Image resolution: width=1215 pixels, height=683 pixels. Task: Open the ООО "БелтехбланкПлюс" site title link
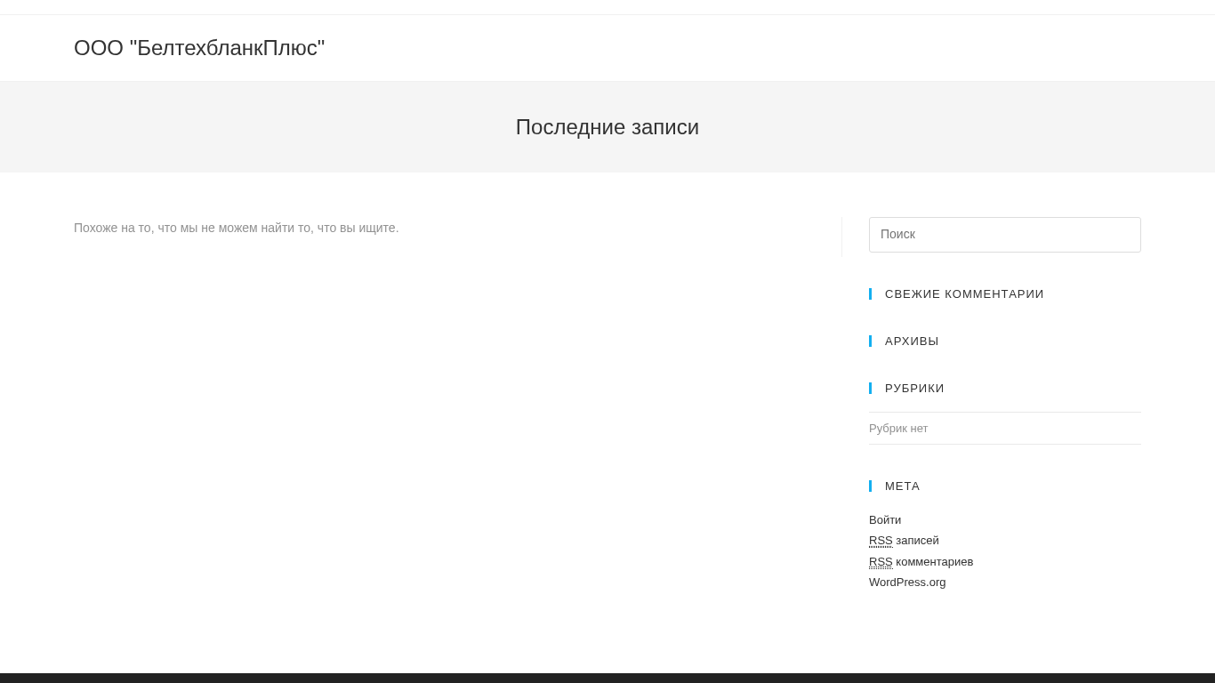pos(199,48)
